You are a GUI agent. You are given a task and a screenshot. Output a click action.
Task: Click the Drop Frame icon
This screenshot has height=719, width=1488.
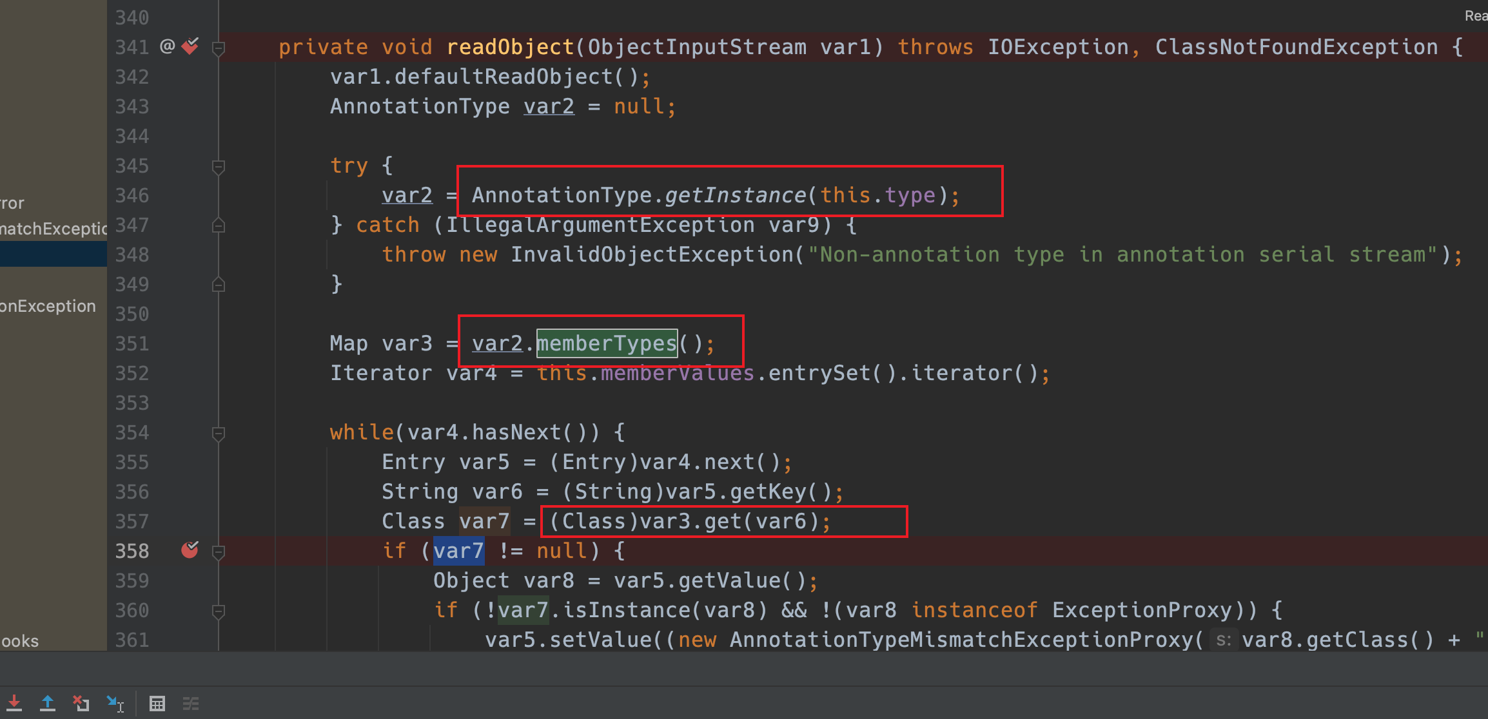(x=81, y=703)
